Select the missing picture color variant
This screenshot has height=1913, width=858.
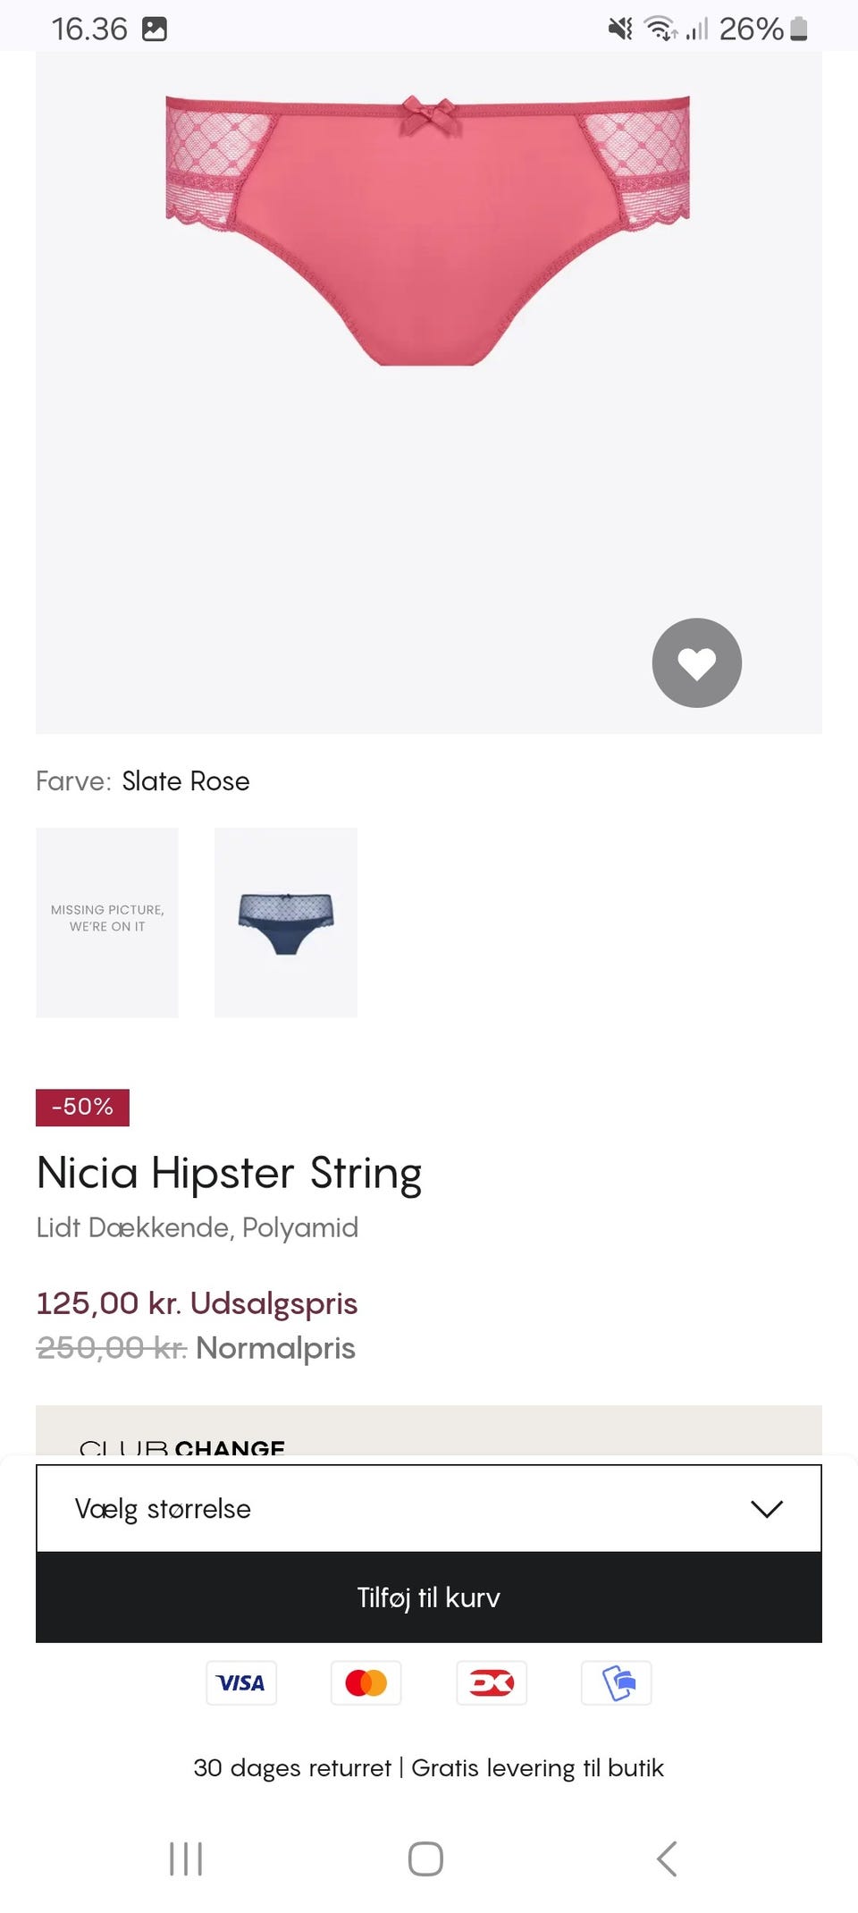coord(107,923)
